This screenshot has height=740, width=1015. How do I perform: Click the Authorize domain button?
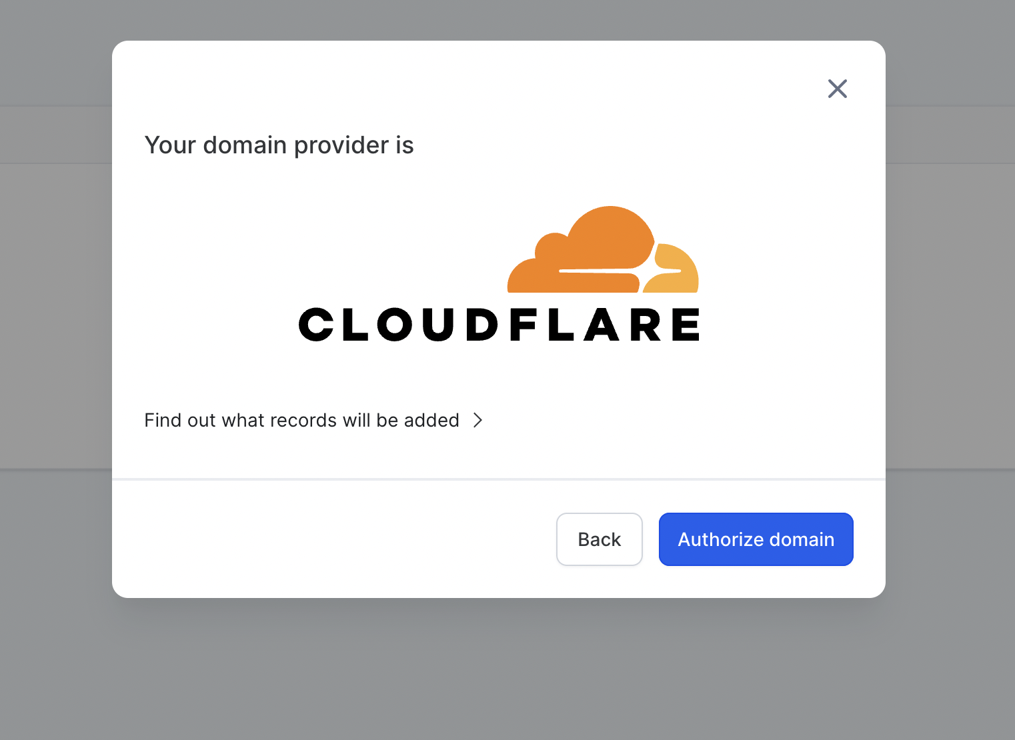(x=756, y=539)
